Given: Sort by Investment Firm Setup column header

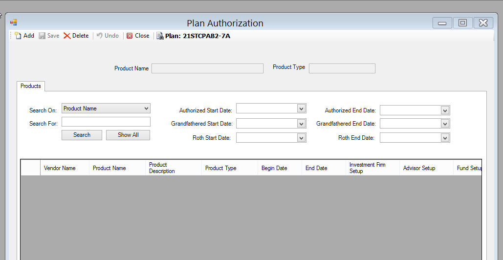Looking at the screenshot, I should click(x=373, y=168).
